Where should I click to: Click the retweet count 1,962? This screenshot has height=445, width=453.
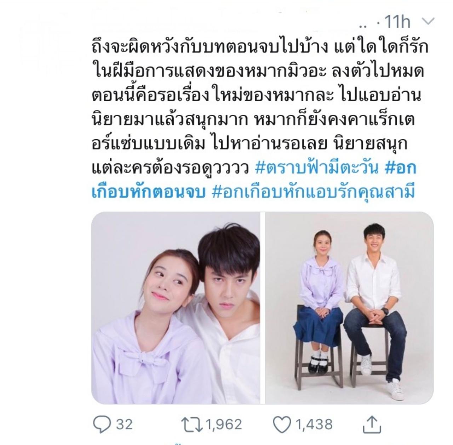224,424
